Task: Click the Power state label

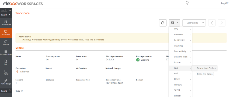Action: pyautogui.click(x=81, y=56)
